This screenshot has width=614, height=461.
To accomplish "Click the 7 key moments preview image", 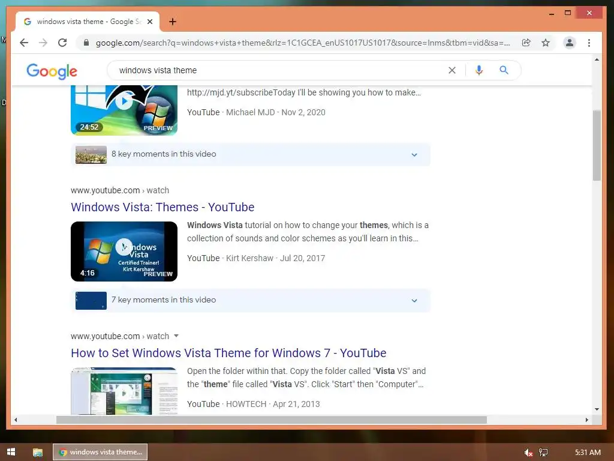I will (91, 300).
